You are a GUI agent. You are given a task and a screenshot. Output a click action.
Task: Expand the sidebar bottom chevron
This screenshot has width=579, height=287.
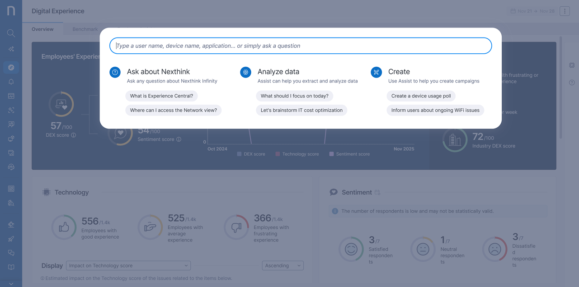tap(11, 283)
